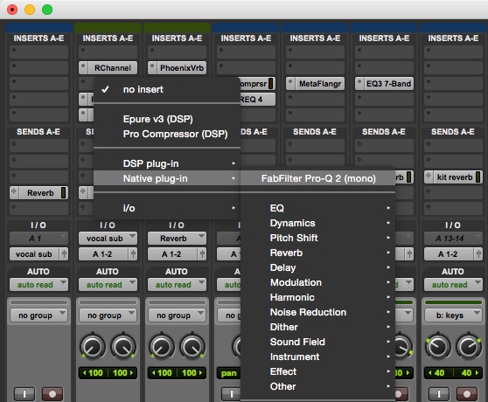The height and width of the screenshot is (402, 488).
Task: Expand the Dither plug-in category
Action: (317, 327)
